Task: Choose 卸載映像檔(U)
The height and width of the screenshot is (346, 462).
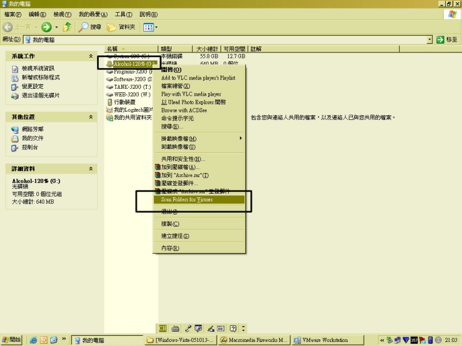Action: pyautogui.click(x=199, y=147)
